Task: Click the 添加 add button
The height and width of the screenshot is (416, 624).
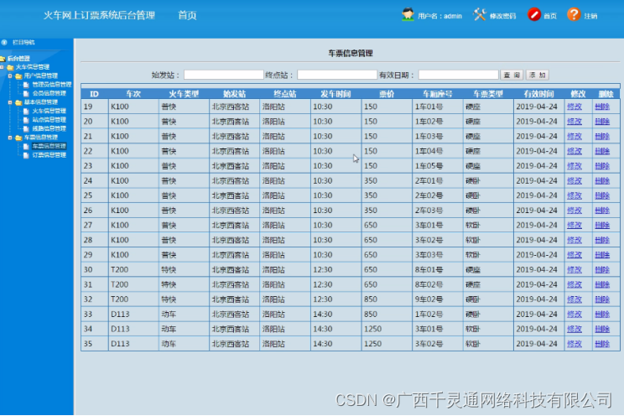Action: [538, 75]
